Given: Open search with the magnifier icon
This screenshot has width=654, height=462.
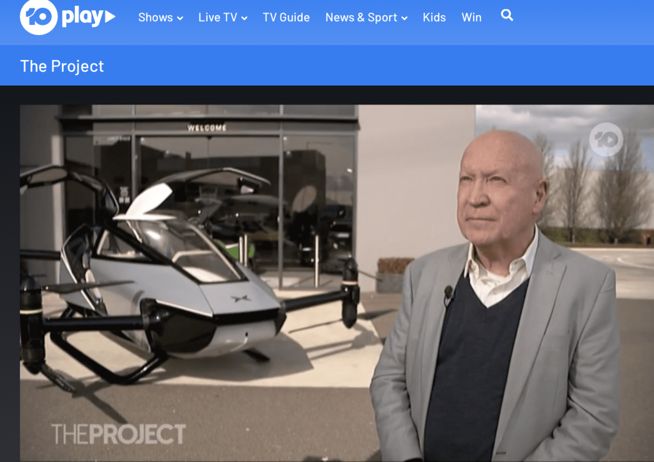Looking at the screenshot, I should [507, 16].
